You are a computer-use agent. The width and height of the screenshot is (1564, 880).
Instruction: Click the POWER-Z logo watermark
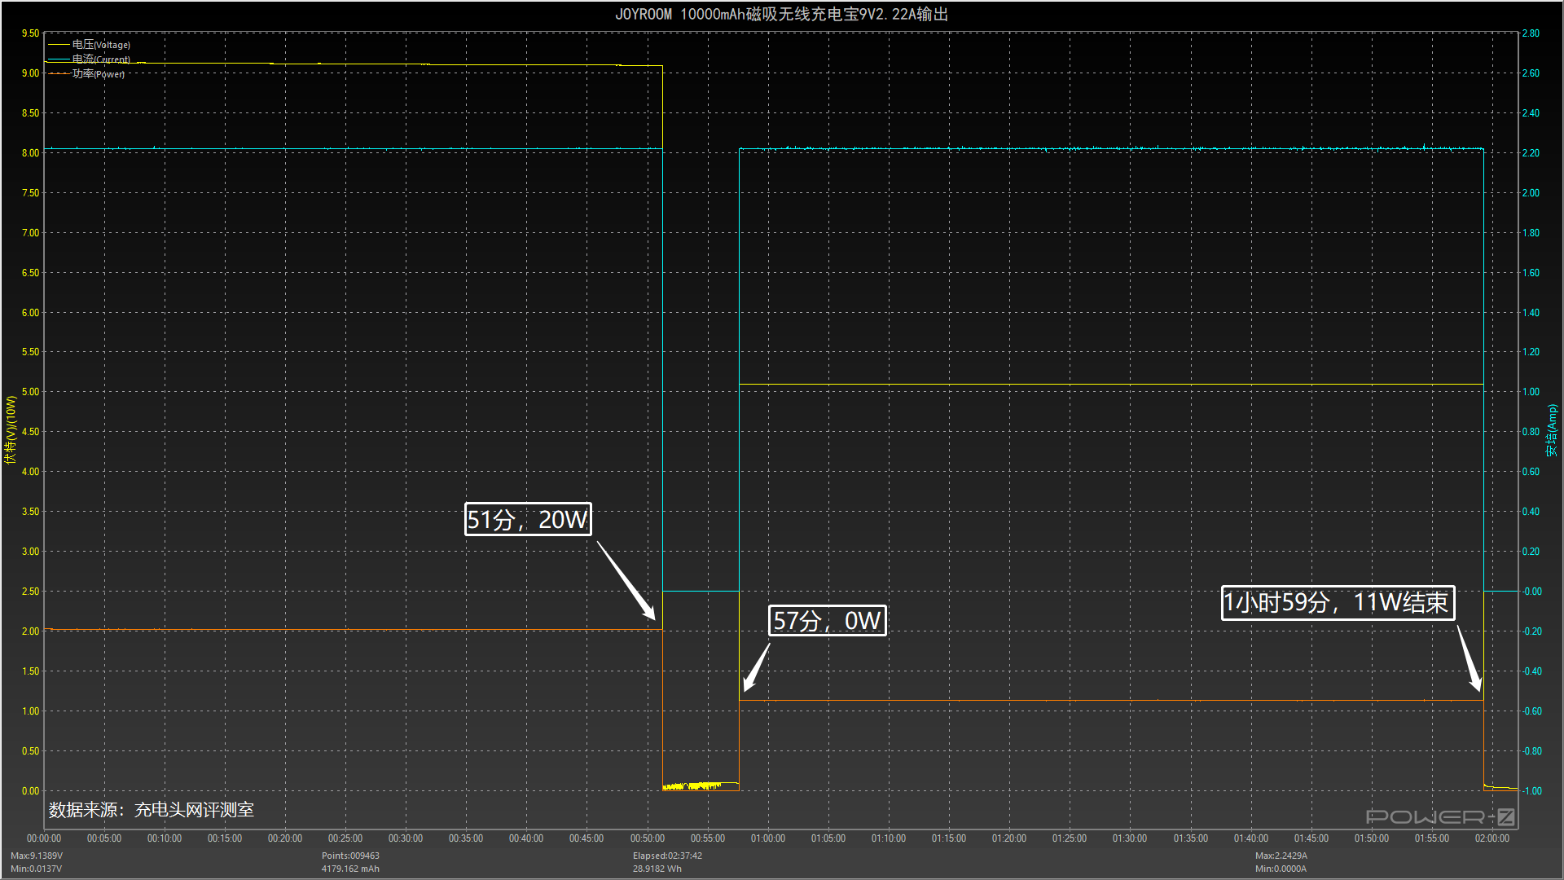pos(1439,816)
